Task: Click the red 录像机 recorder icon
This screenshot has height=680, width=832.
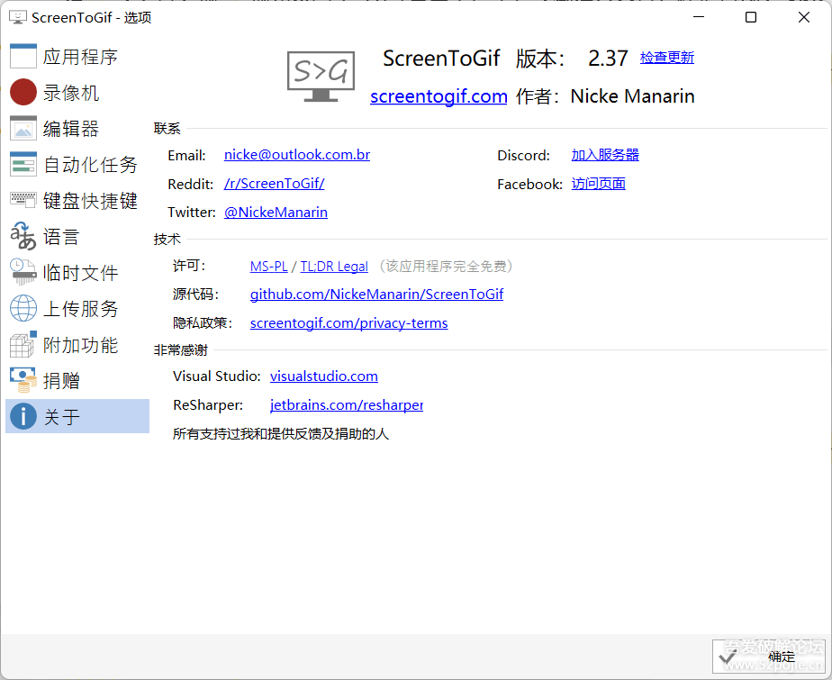Action: pos(23,93)
